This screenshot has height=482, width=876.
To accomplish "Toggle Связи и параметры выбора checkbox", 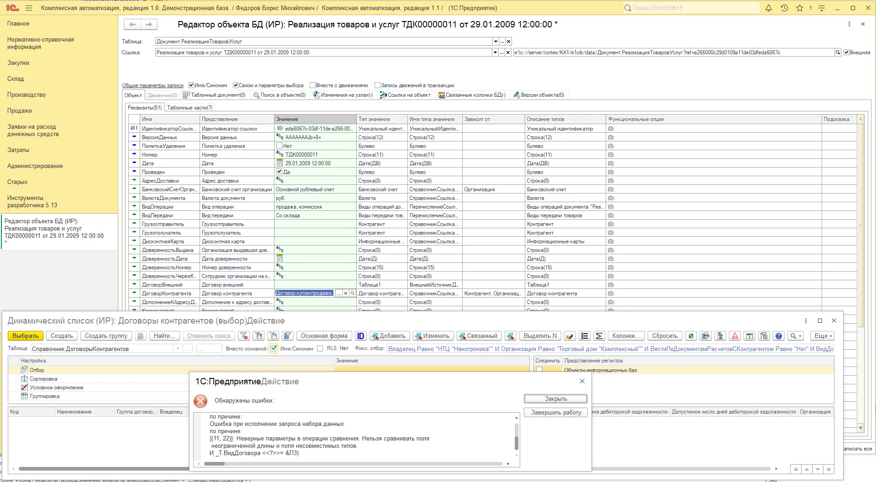I will [236, 85].
